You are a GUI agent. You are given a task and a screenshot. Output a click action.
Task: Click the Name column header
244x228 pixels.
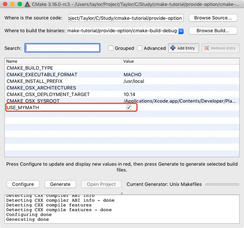point(63,61)
